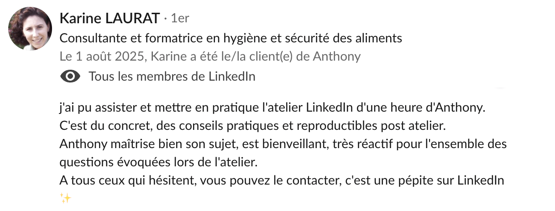The height and width of the screenshot is (211, 555).
Task: Click Karine LAURAT's profile photo
Action: 30,29
